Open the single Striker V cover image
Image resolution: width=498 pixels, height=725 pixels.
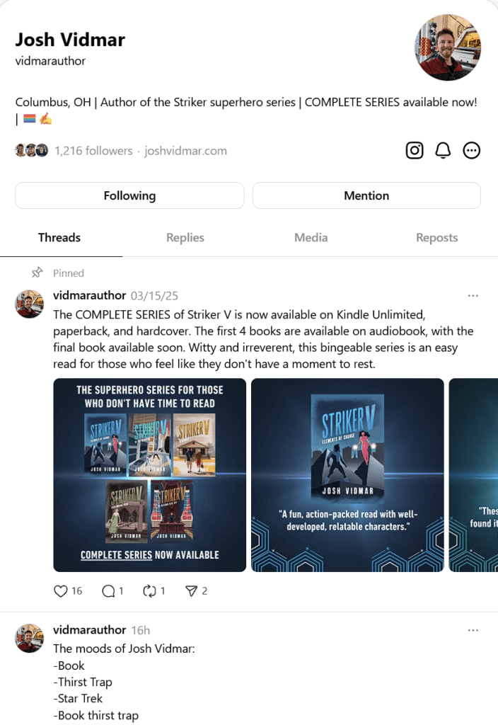pos(347,475)
